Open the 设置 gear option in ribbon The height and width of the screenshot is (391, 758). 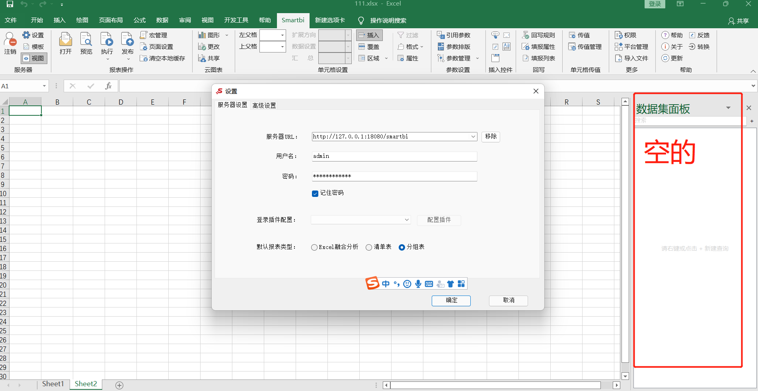33,35
